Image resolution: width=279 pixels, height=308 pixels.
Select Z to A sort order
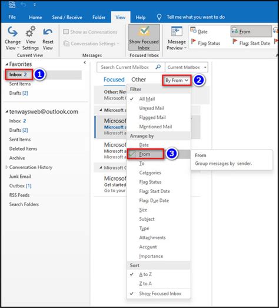click(x=159, y=283)
